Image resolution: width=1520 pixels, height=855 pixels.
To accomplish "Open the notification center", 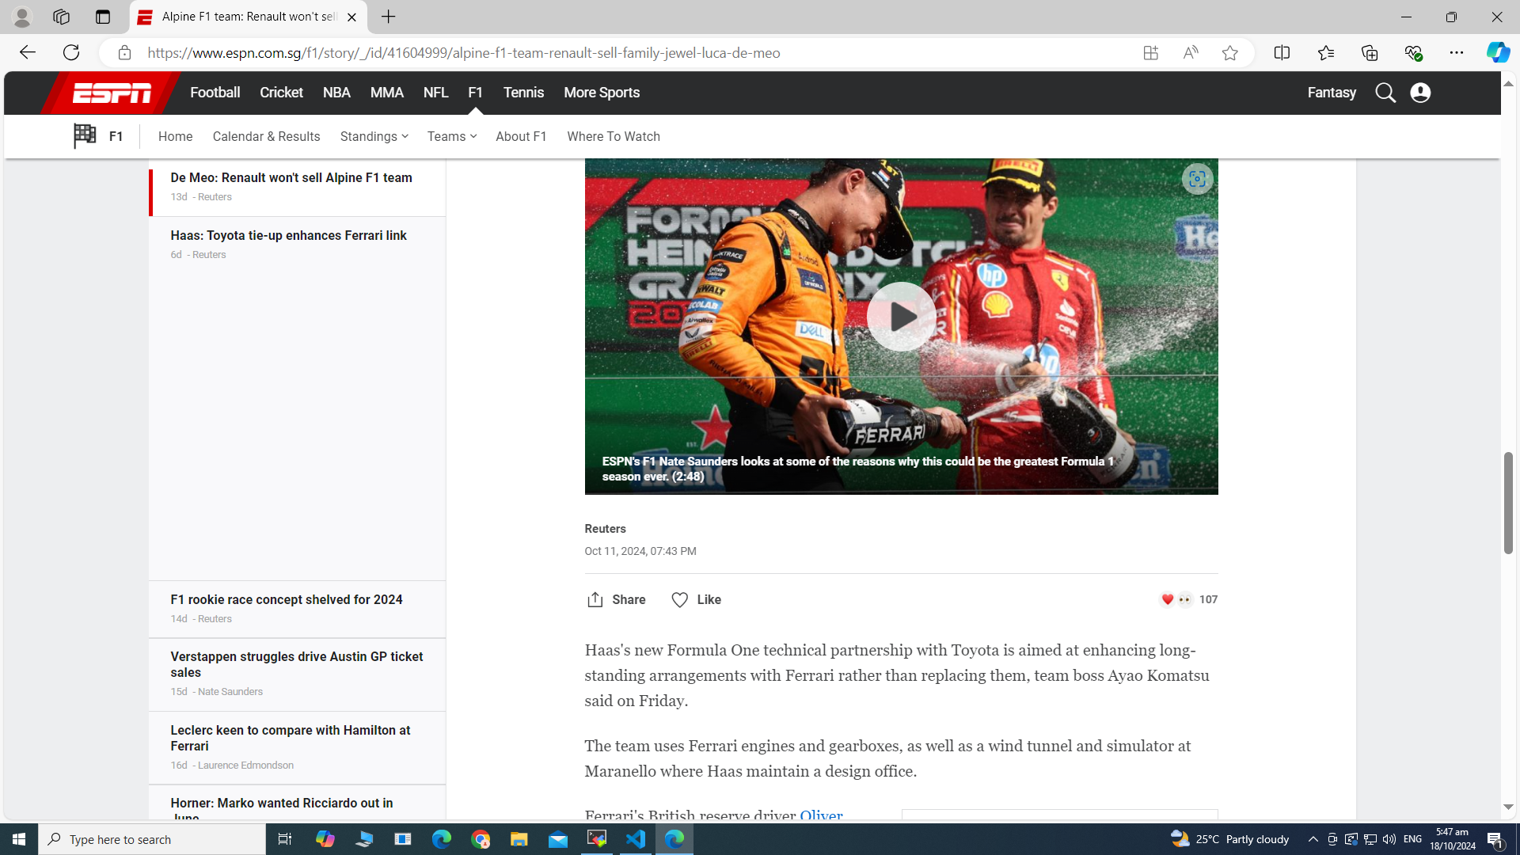I will (x=1495, y=839).
